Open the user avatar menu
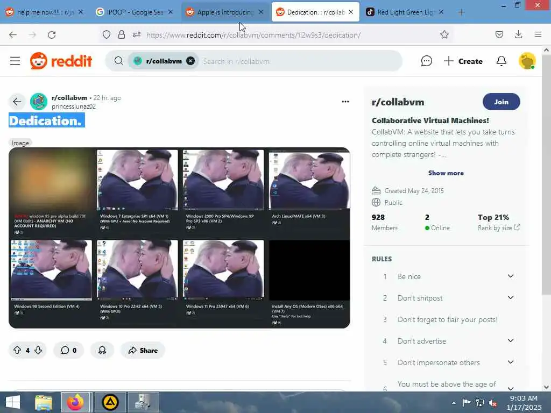 [x=527, y=61]
